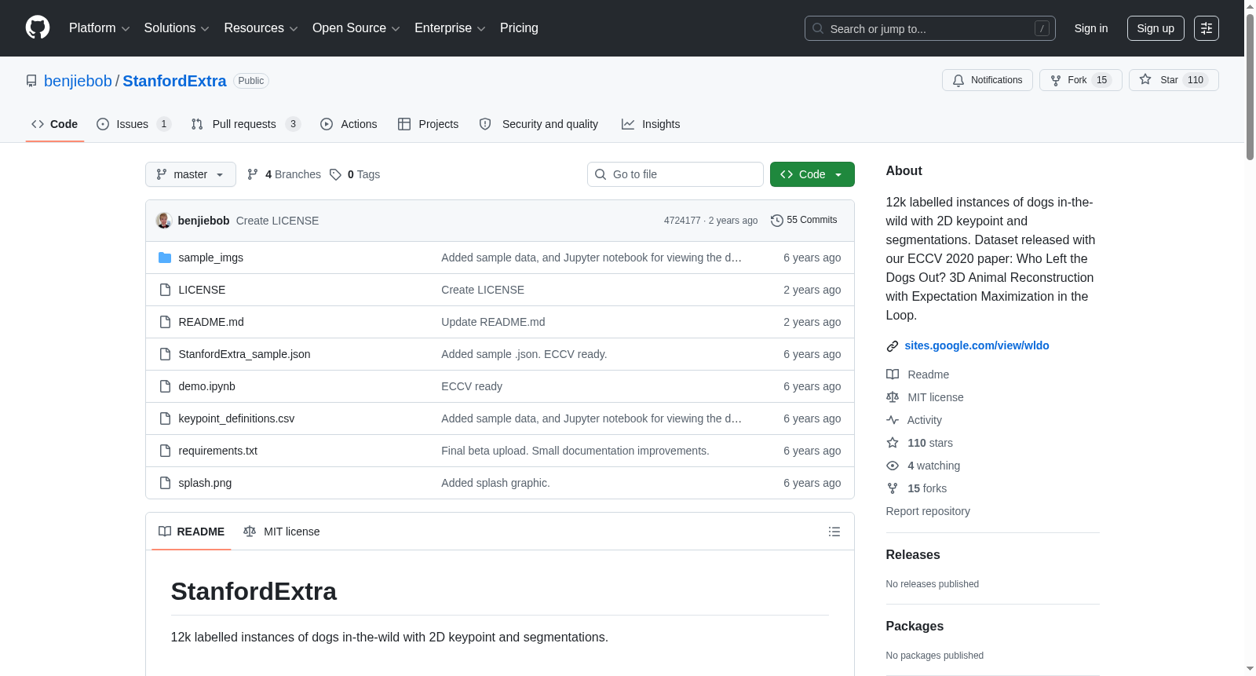Open the 55 Commits history link

(804, 221)
